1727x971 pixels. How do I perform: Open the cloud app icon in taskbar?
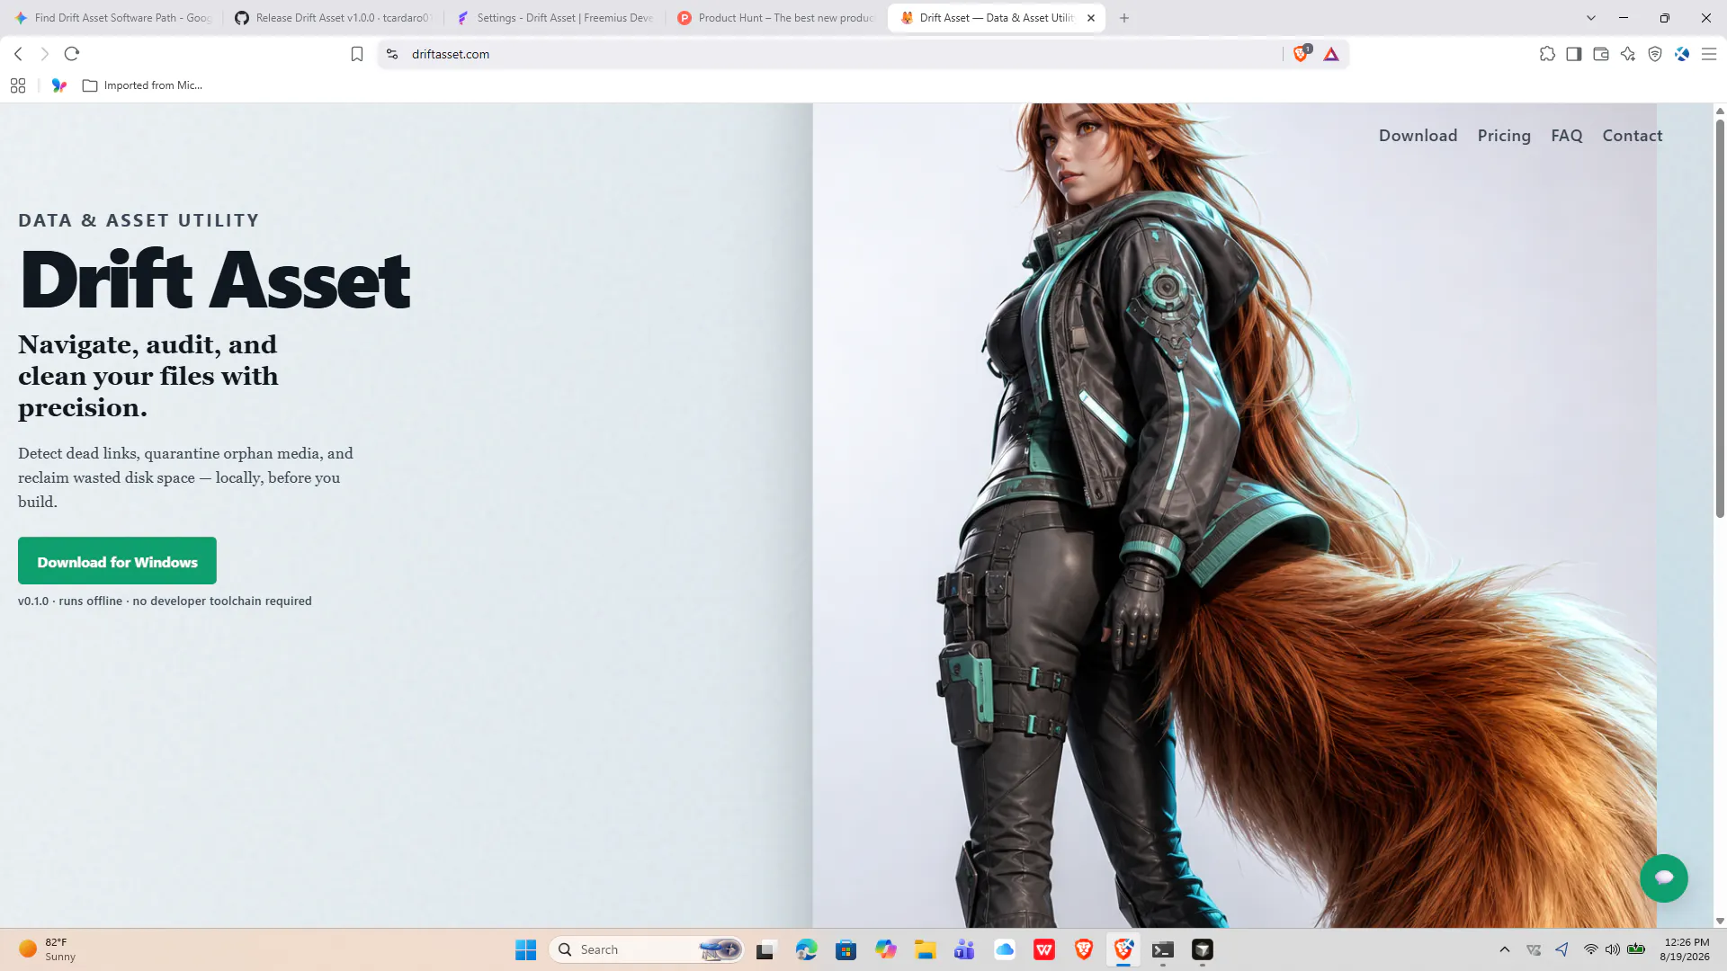[x=1005, y=949]
